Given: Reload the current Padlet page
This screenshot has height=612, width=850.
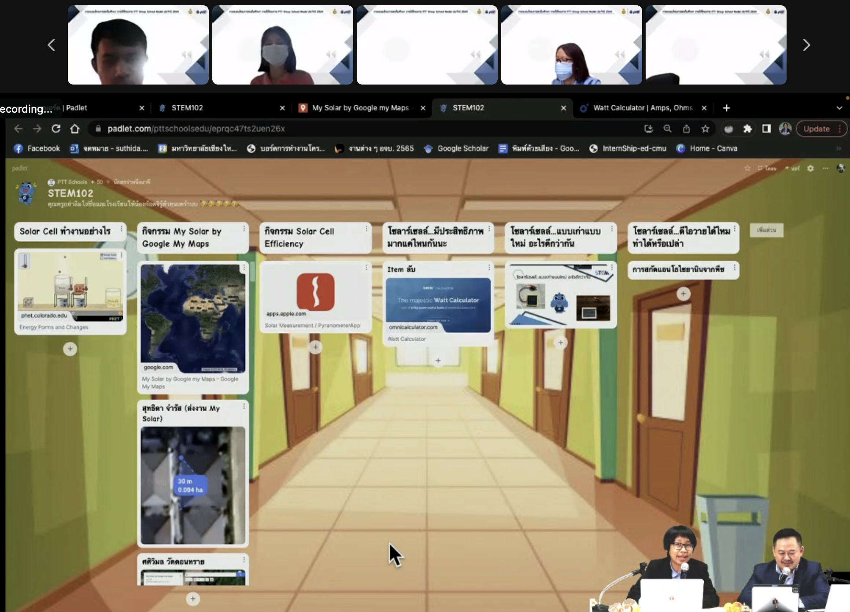Looking at the screenshot, I should click(56, 129).
